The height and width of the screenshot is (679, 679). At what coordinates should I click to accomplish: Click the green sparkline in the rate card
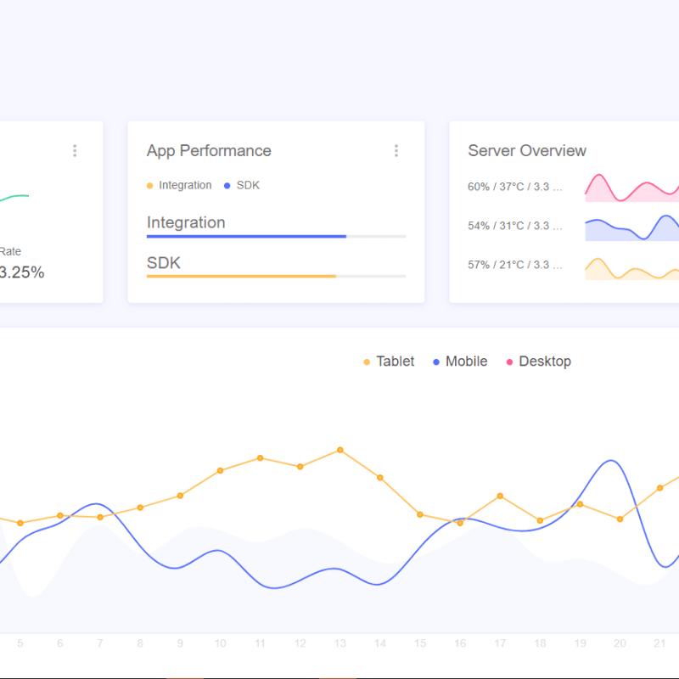pos(14,198)
